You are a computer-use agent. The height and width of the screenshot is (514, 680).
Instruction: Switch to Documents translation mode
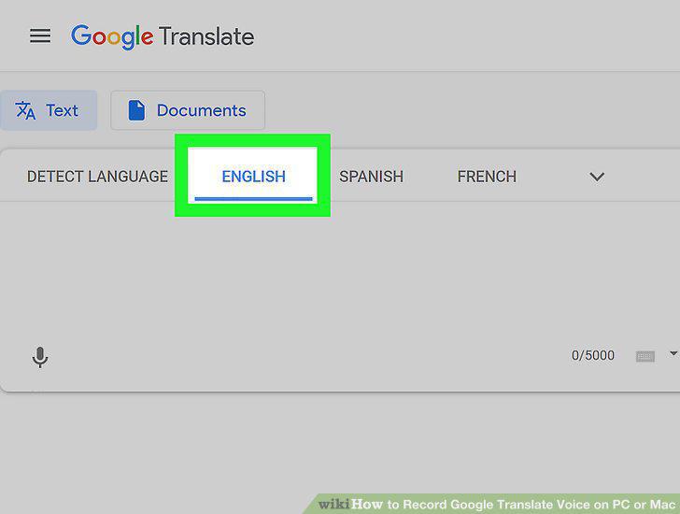click(x=188, y=110)
